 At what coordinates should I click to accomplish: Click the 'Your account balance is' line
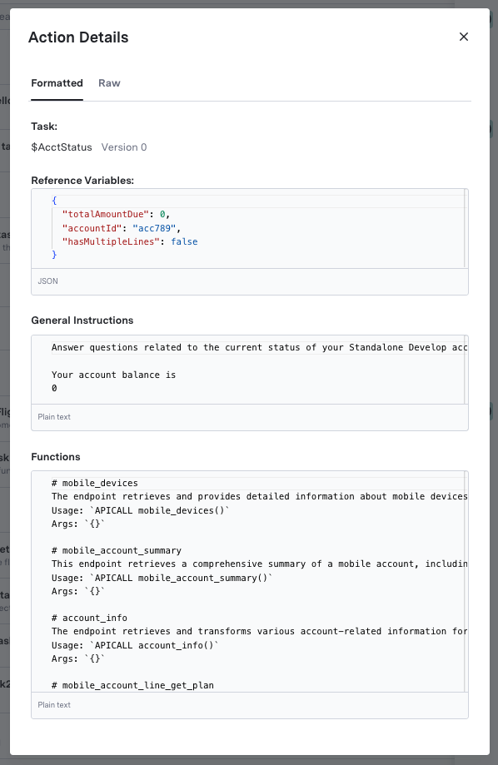[114, 375]
